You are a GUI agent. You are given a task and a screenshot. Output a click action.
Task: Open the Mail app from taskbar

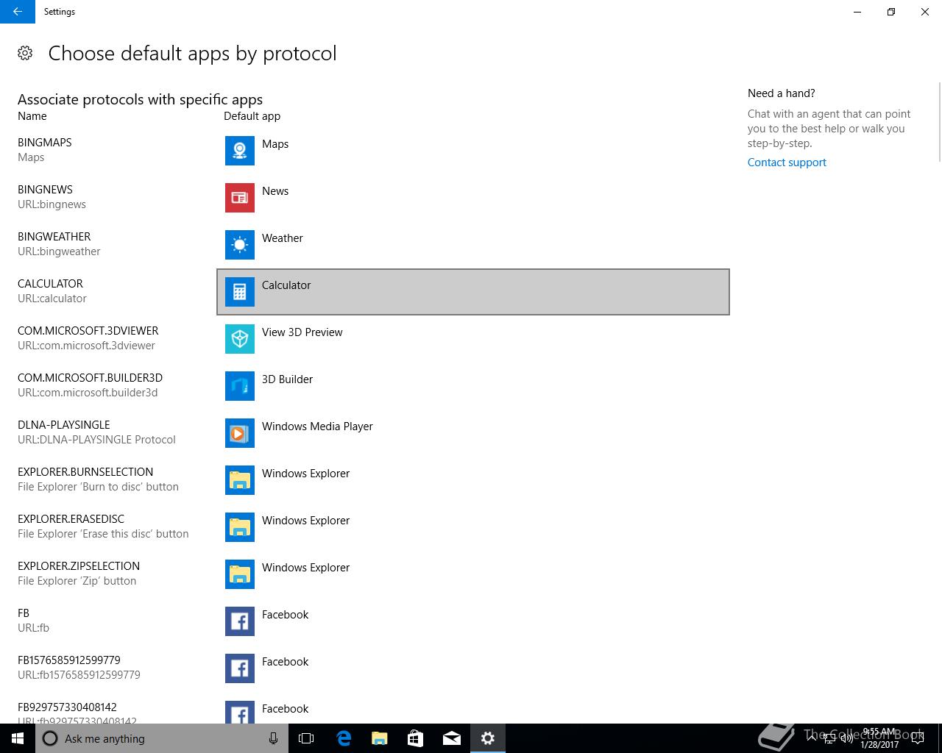[x=451, y=738]
